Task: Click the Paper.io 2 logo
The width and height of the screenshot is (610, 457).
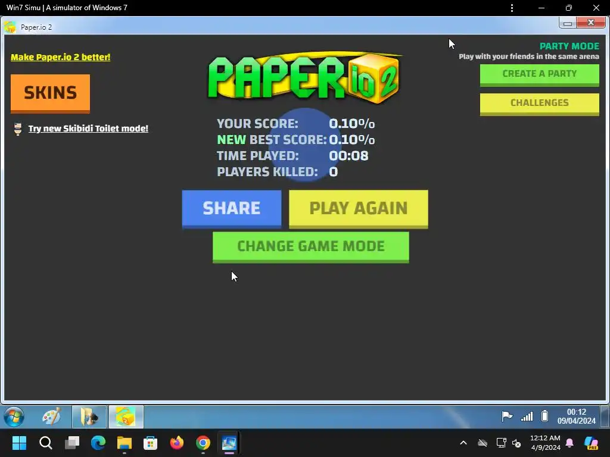Action: (304, 78)
